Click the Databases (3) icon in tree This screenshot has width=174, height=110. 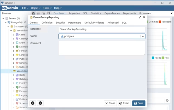coord(12,27)
